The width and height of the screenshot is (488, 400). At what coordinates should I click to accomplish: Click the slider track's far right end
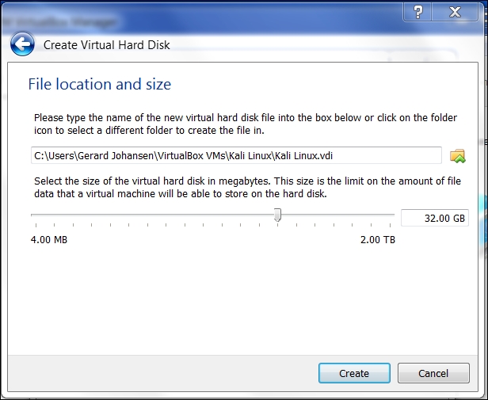pos(392,215)
